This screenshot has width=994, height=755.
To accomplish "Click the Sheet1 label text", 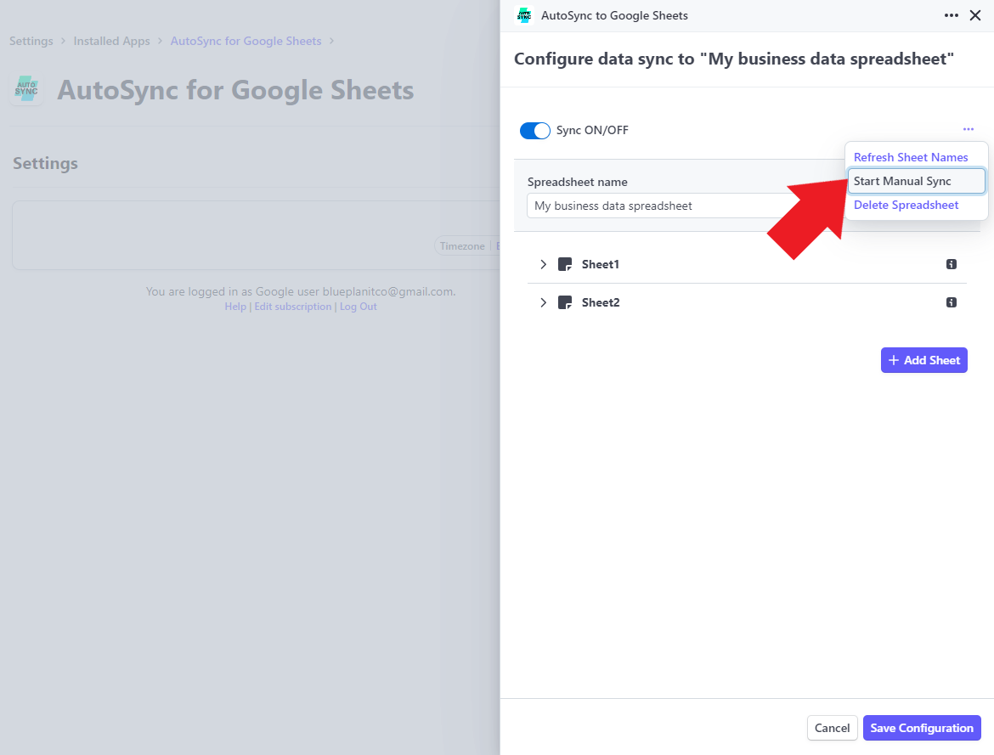I will (x=601, y=264).
